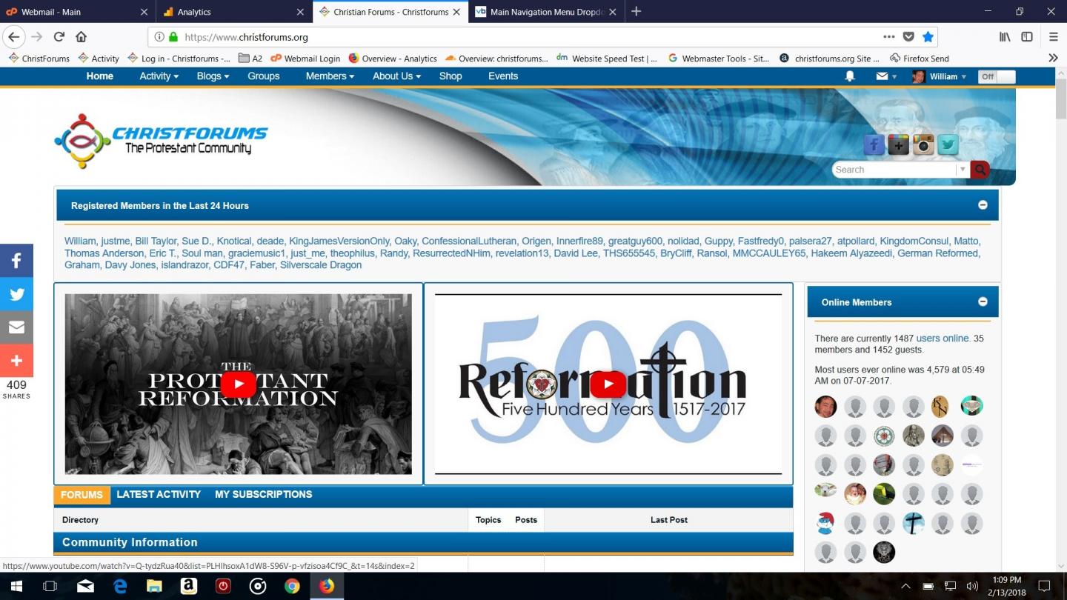Image resolution: width=1067 pixels, height=600 pixels.
Task: Launch Microsoft Edge from the taskbar
Action: (x=120, y=586)
